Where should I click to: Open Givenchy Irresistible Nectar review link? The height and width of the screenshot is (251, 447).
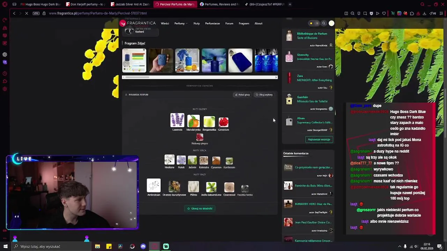tap(314, 57)
